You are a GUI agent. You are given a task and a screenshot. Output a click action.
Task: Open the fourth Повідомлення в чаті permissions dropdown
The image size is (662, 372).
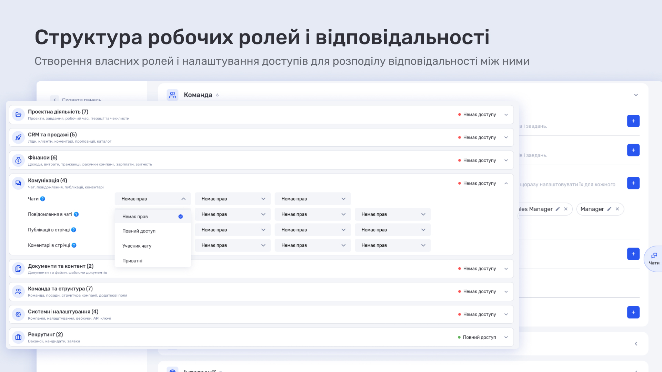(393, 214)
